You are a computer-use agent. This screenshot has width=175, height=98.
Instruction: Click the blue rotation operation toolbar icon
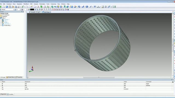coord(55,7)
